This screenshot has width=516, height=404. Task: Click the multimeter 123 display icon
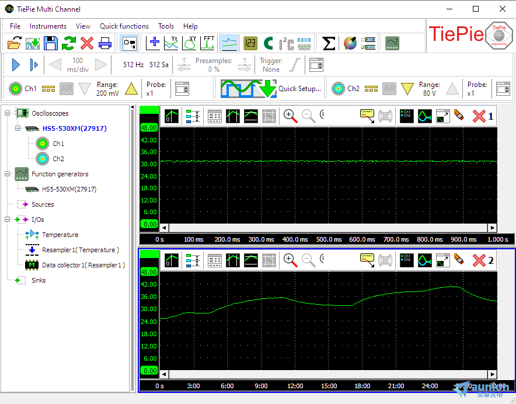tap(250, 43)
